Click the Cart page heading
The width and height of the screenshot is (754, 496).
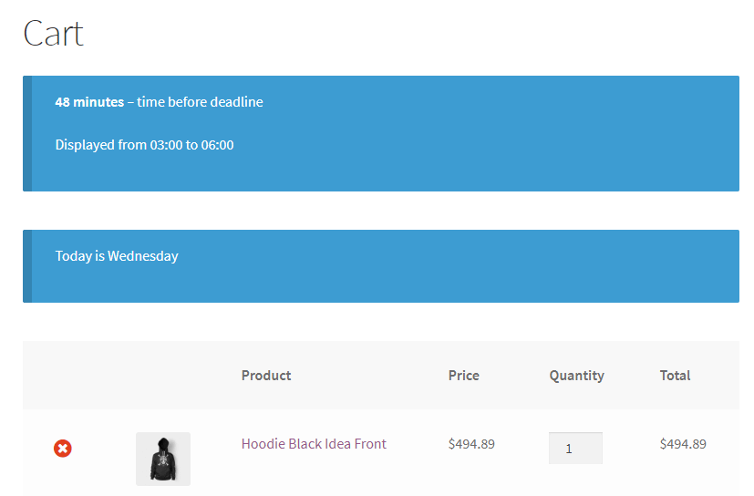(x=53, y=34)
